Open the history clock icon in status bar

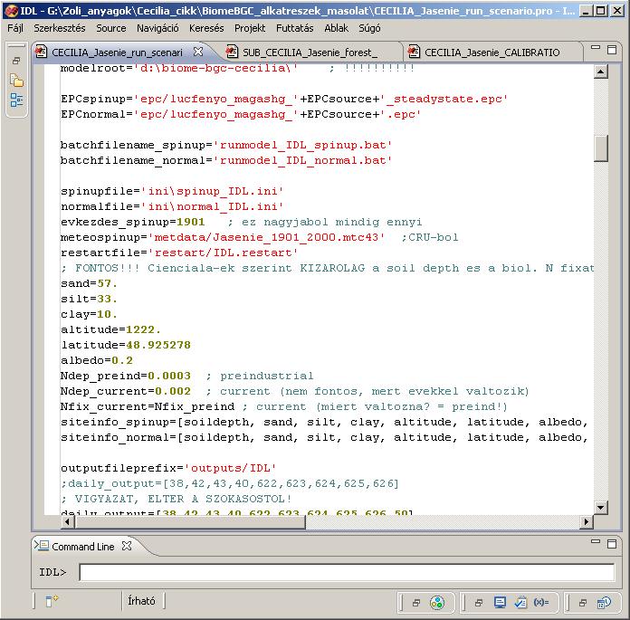coord(604,602)
